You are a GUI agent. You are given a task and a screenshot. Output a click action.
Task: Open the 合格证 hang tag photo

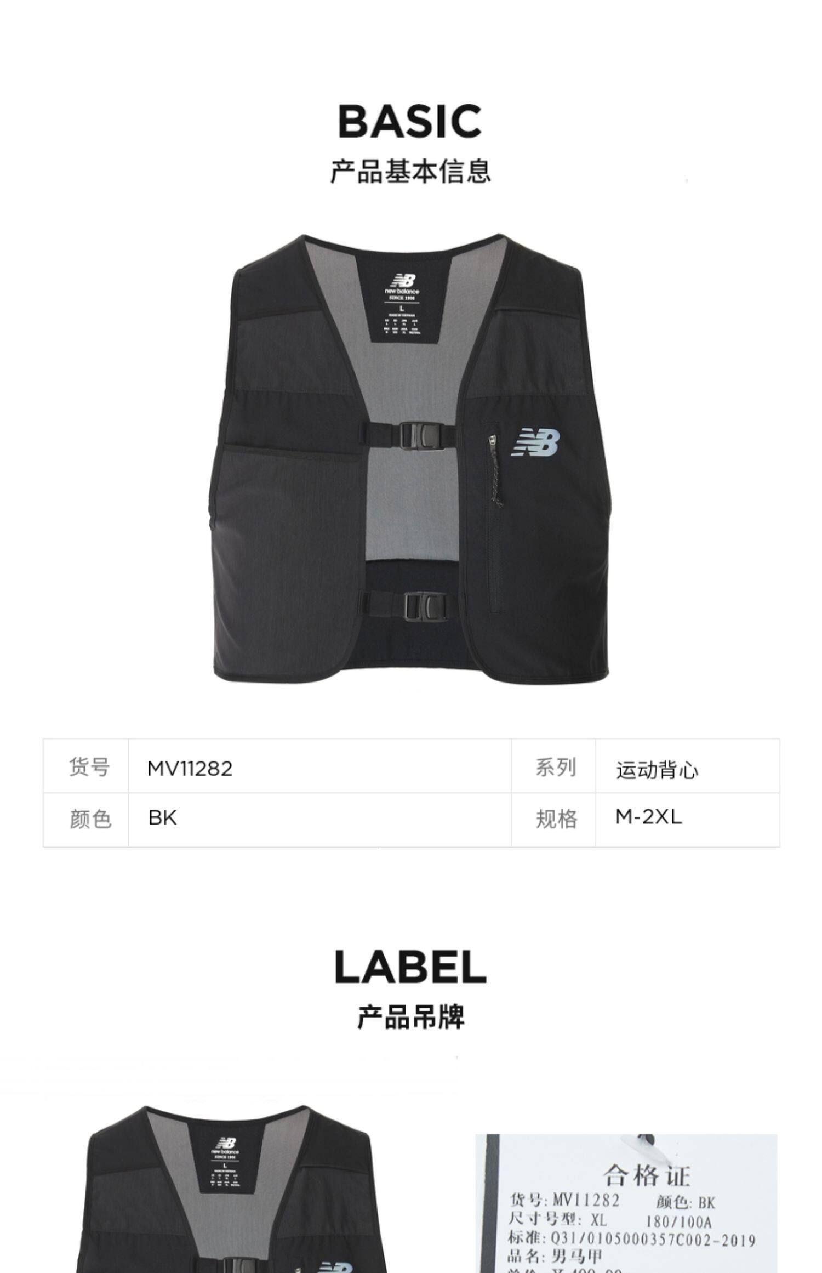[626, 1203]
